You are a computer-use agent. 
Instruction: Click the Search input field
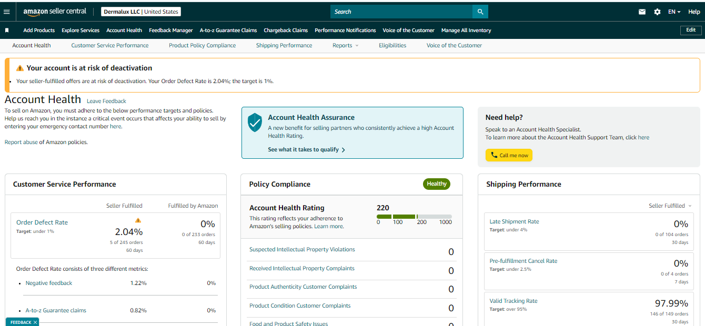pyautogui.click(x=401, y=12)
